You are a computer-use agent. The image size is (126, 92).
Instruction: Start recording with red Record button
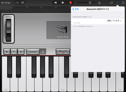click(71, 3)
